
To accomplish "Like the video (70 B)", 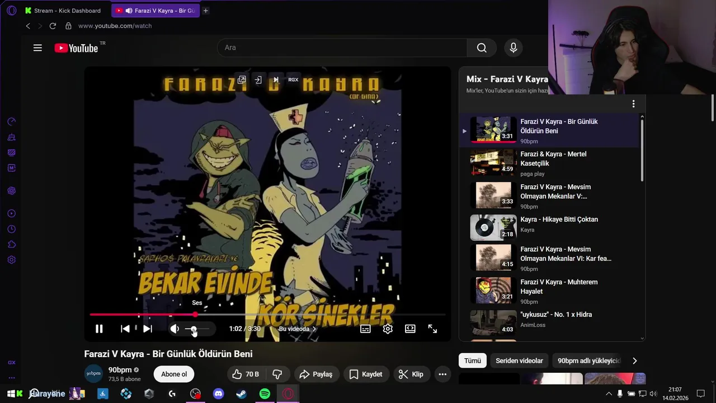I will 246,374.
